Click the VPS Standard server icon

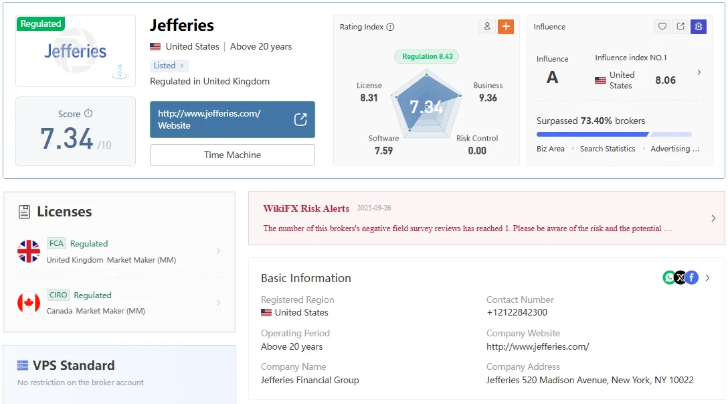click(22, 365)
